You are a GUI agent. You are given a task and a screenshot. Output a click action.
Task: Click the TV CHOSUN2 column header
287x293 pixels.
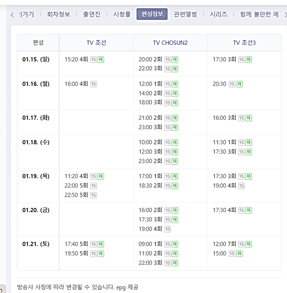click(x=170, y=42)
